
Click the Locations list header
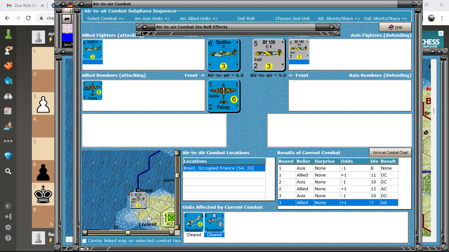click(224, 161)
